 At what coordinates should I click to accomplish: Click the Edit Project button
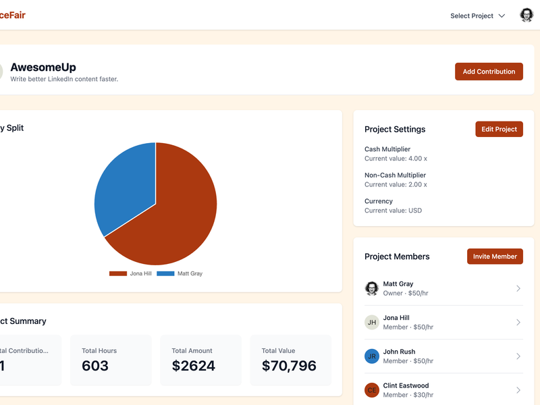499,129
